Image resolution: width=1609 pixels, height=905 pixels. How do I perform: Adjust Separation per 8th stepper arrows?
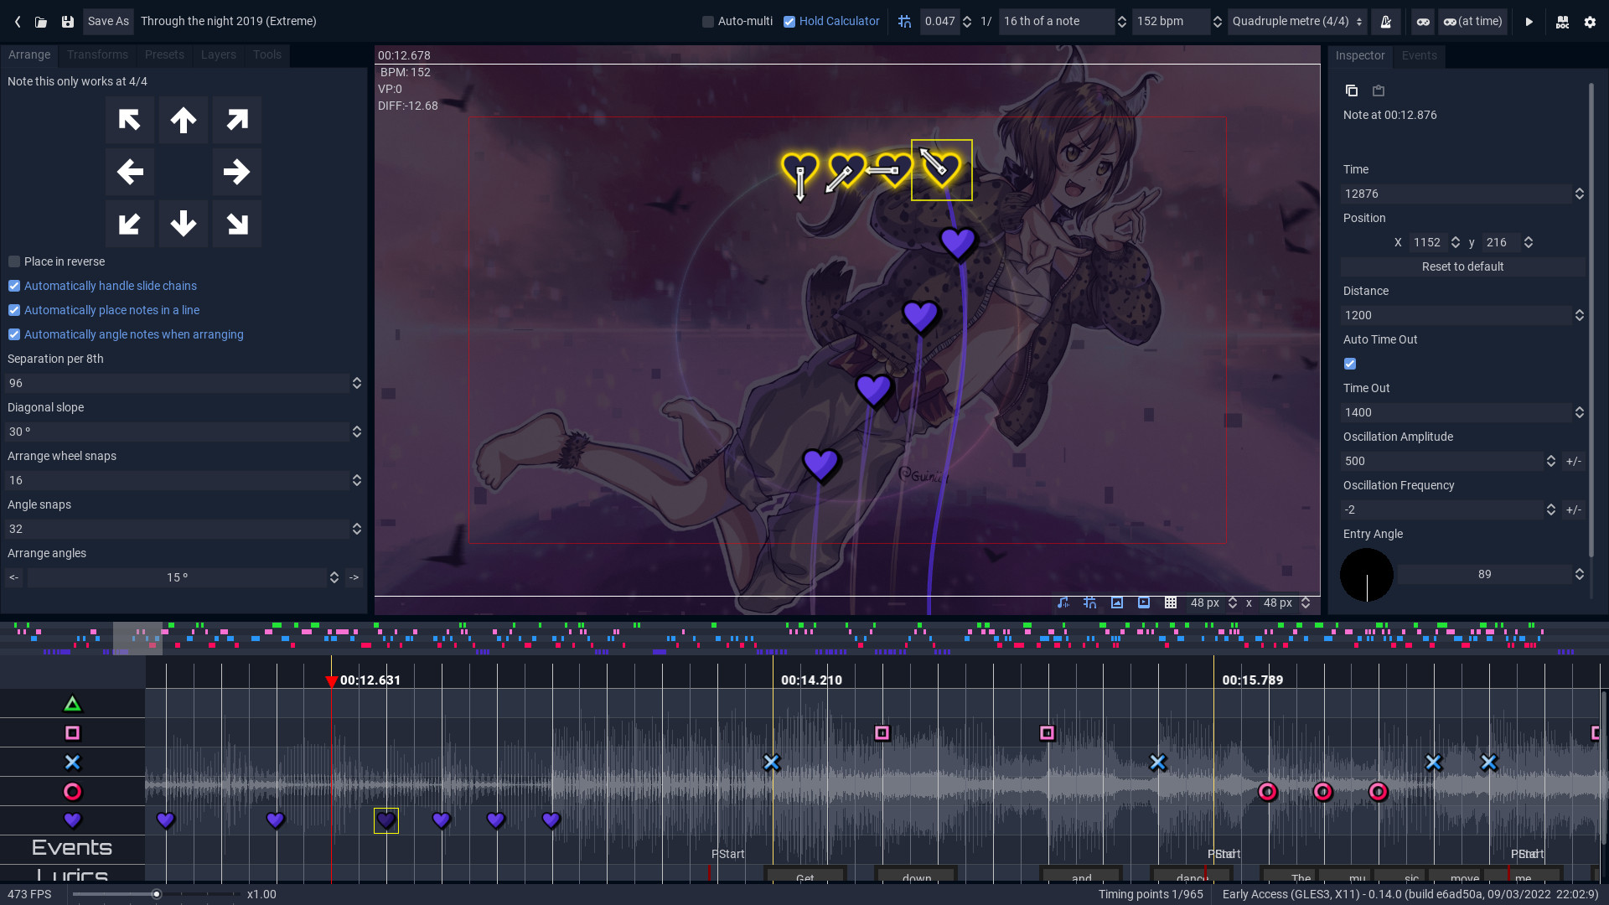pos(357,384)
